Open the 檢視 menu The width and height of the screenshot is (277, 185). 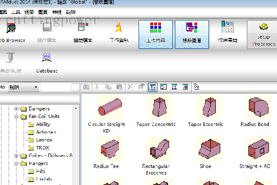[x=57, y=12]
